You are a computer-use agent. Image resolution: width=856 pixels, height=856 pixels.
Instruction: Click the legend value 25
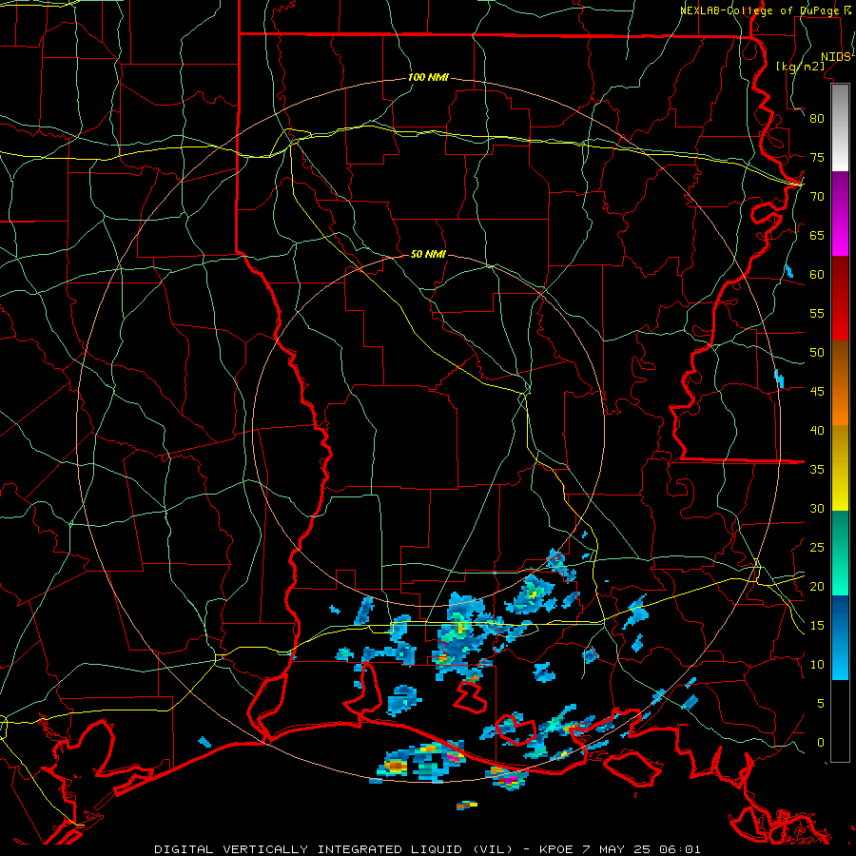(817, 548)
